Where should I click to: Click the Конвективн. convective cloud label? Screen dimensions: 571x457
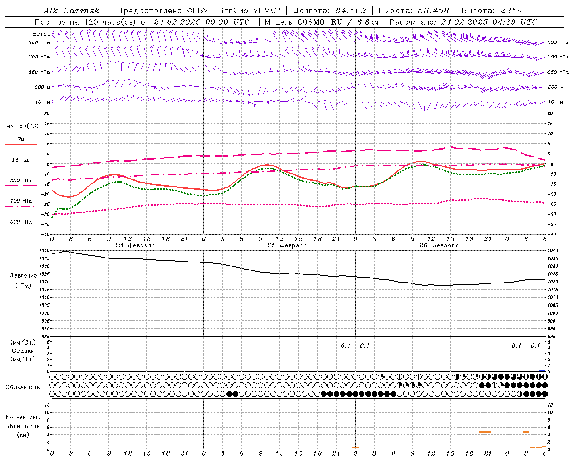(23, 417)
